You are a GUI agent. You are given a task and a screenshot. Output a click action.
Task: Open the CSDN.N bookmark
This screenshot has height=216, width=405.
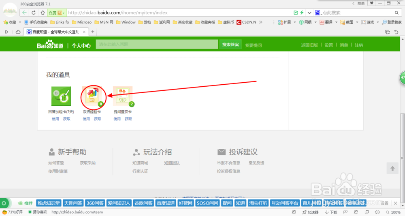pyautogui.click(x=246, y=22)
